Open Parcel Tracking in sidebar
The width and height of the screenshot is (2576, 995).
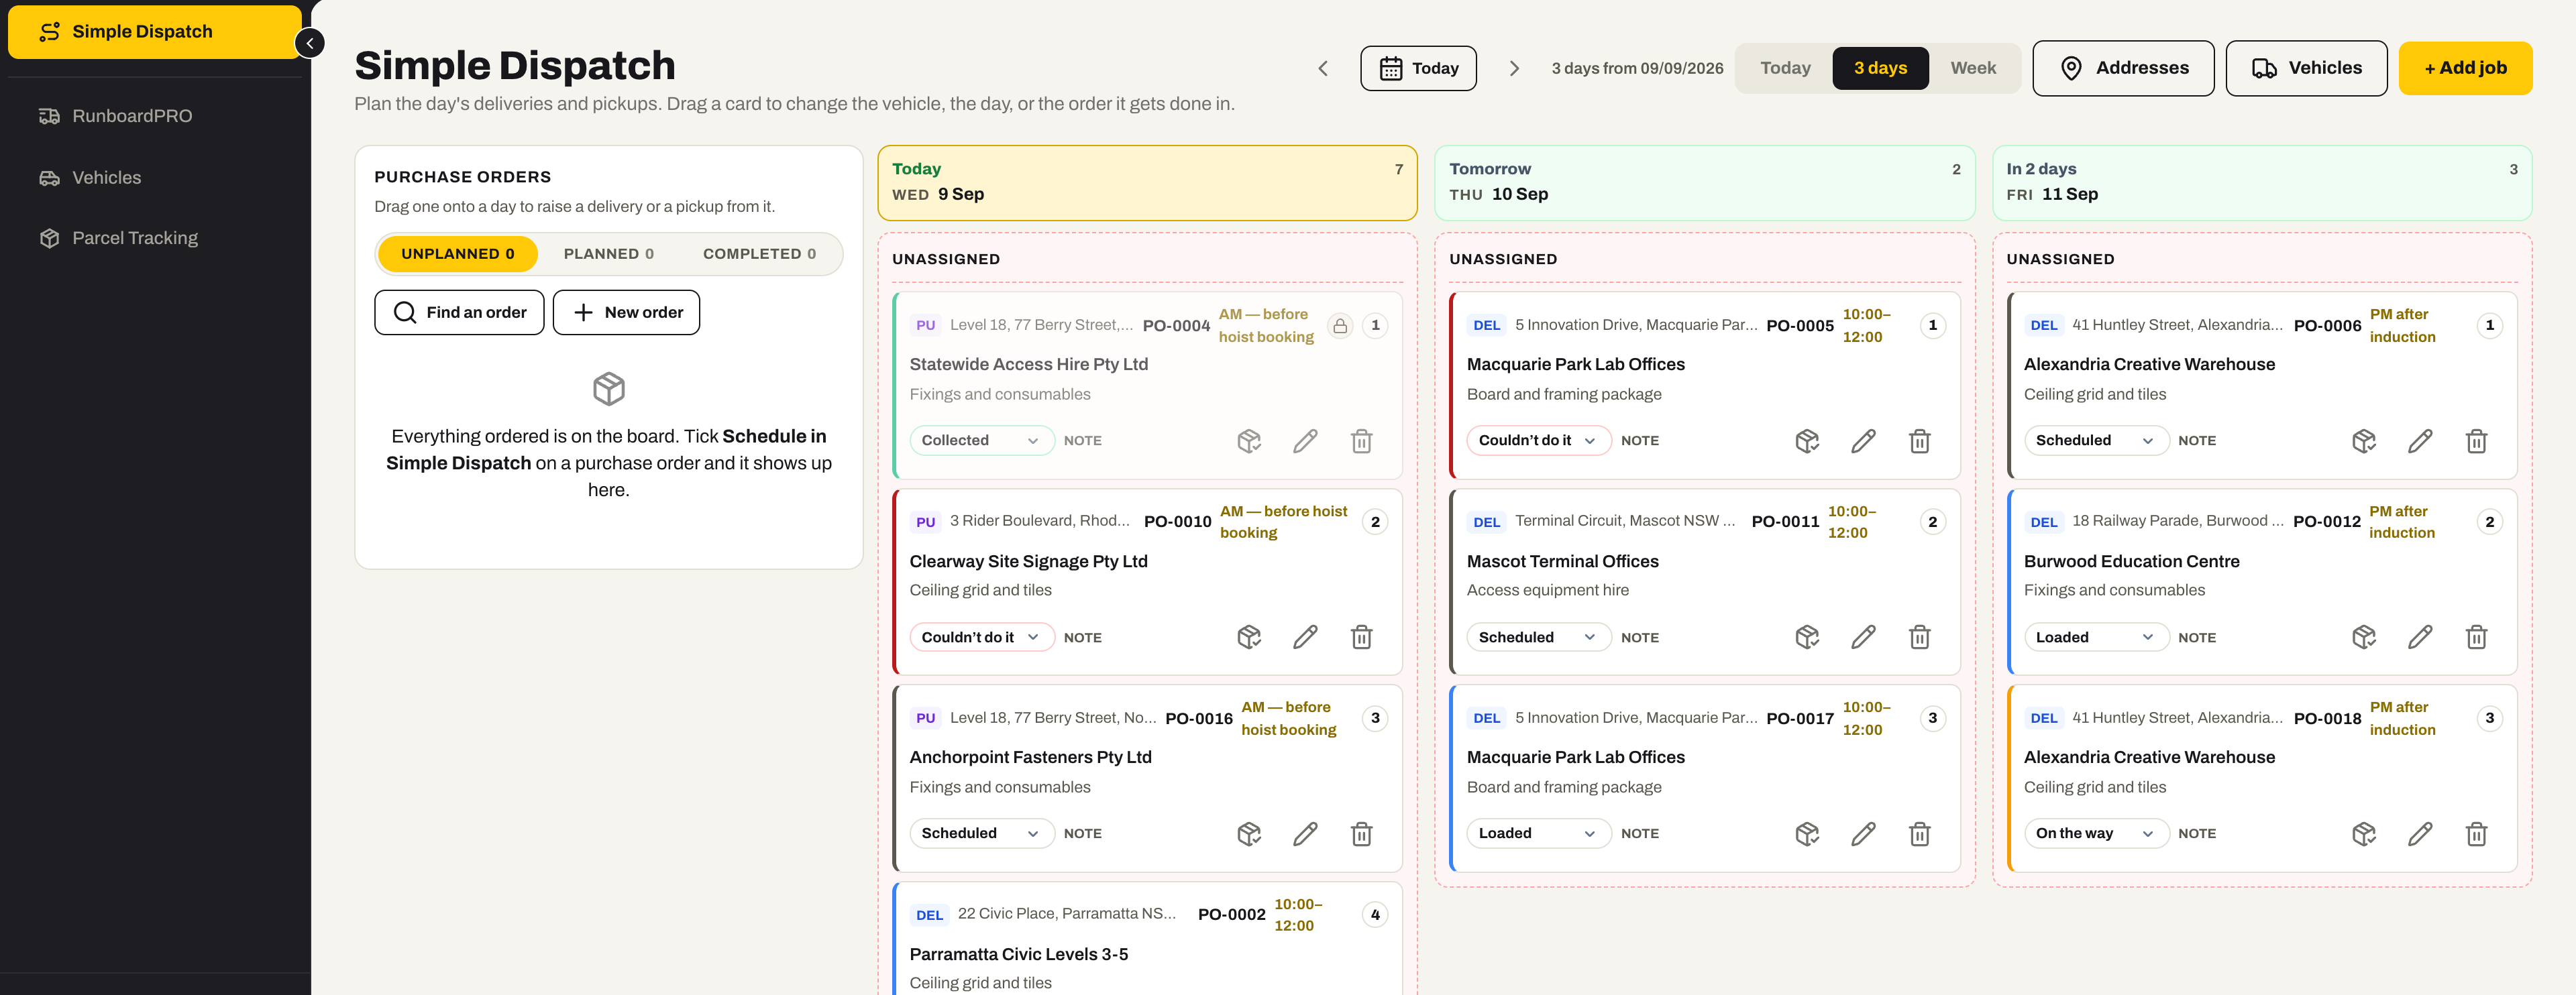click(155, 239)
